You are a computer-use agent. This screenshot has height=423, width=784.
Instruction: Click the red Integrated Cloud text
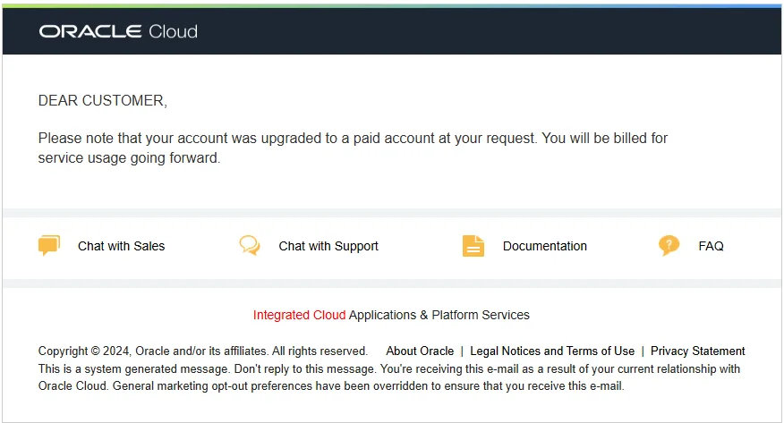pyautogui.click(x=299, y=316)
